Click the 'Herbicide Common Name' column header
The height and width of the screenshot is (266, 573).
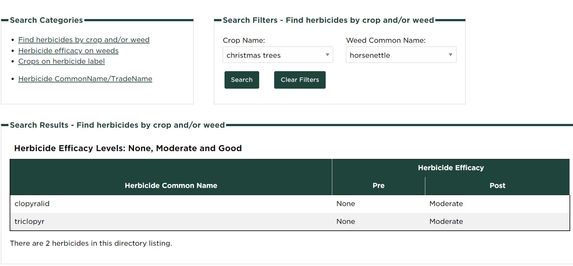[x=171, y=185]
